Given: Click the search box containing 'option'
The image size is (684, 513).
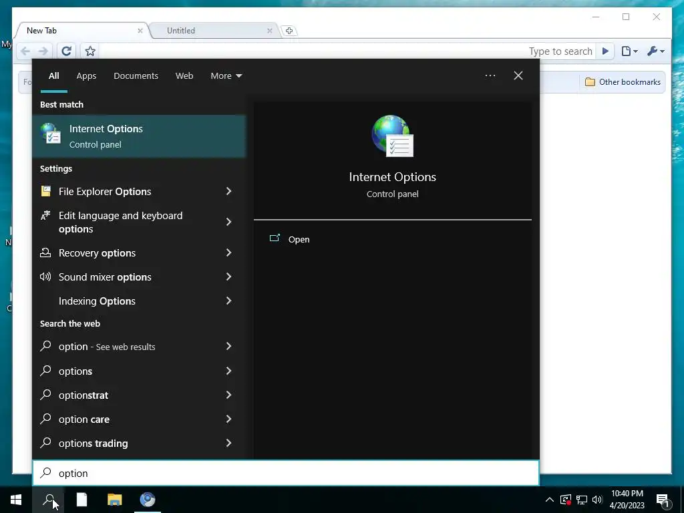Looking at the screenshot, I should [286, 474].
